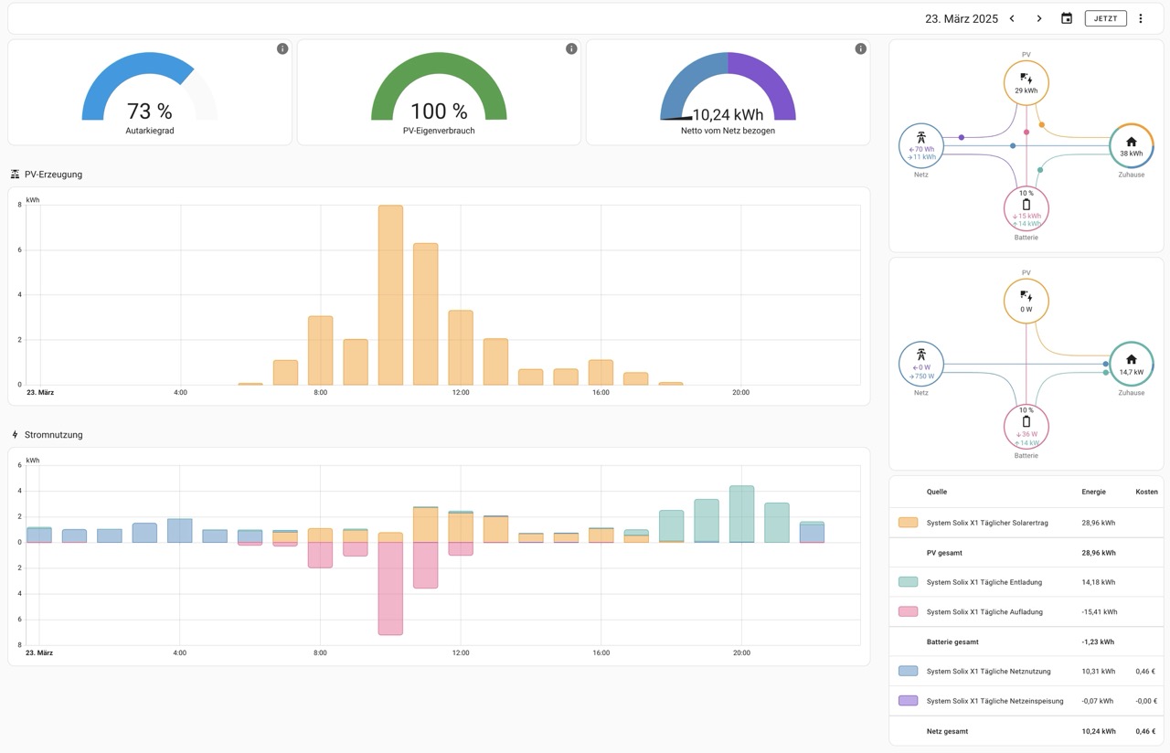The height and width of the screenshot is (753, 1170).
Task: Open the three-dot overflow menu
Action: (1141, 18)
